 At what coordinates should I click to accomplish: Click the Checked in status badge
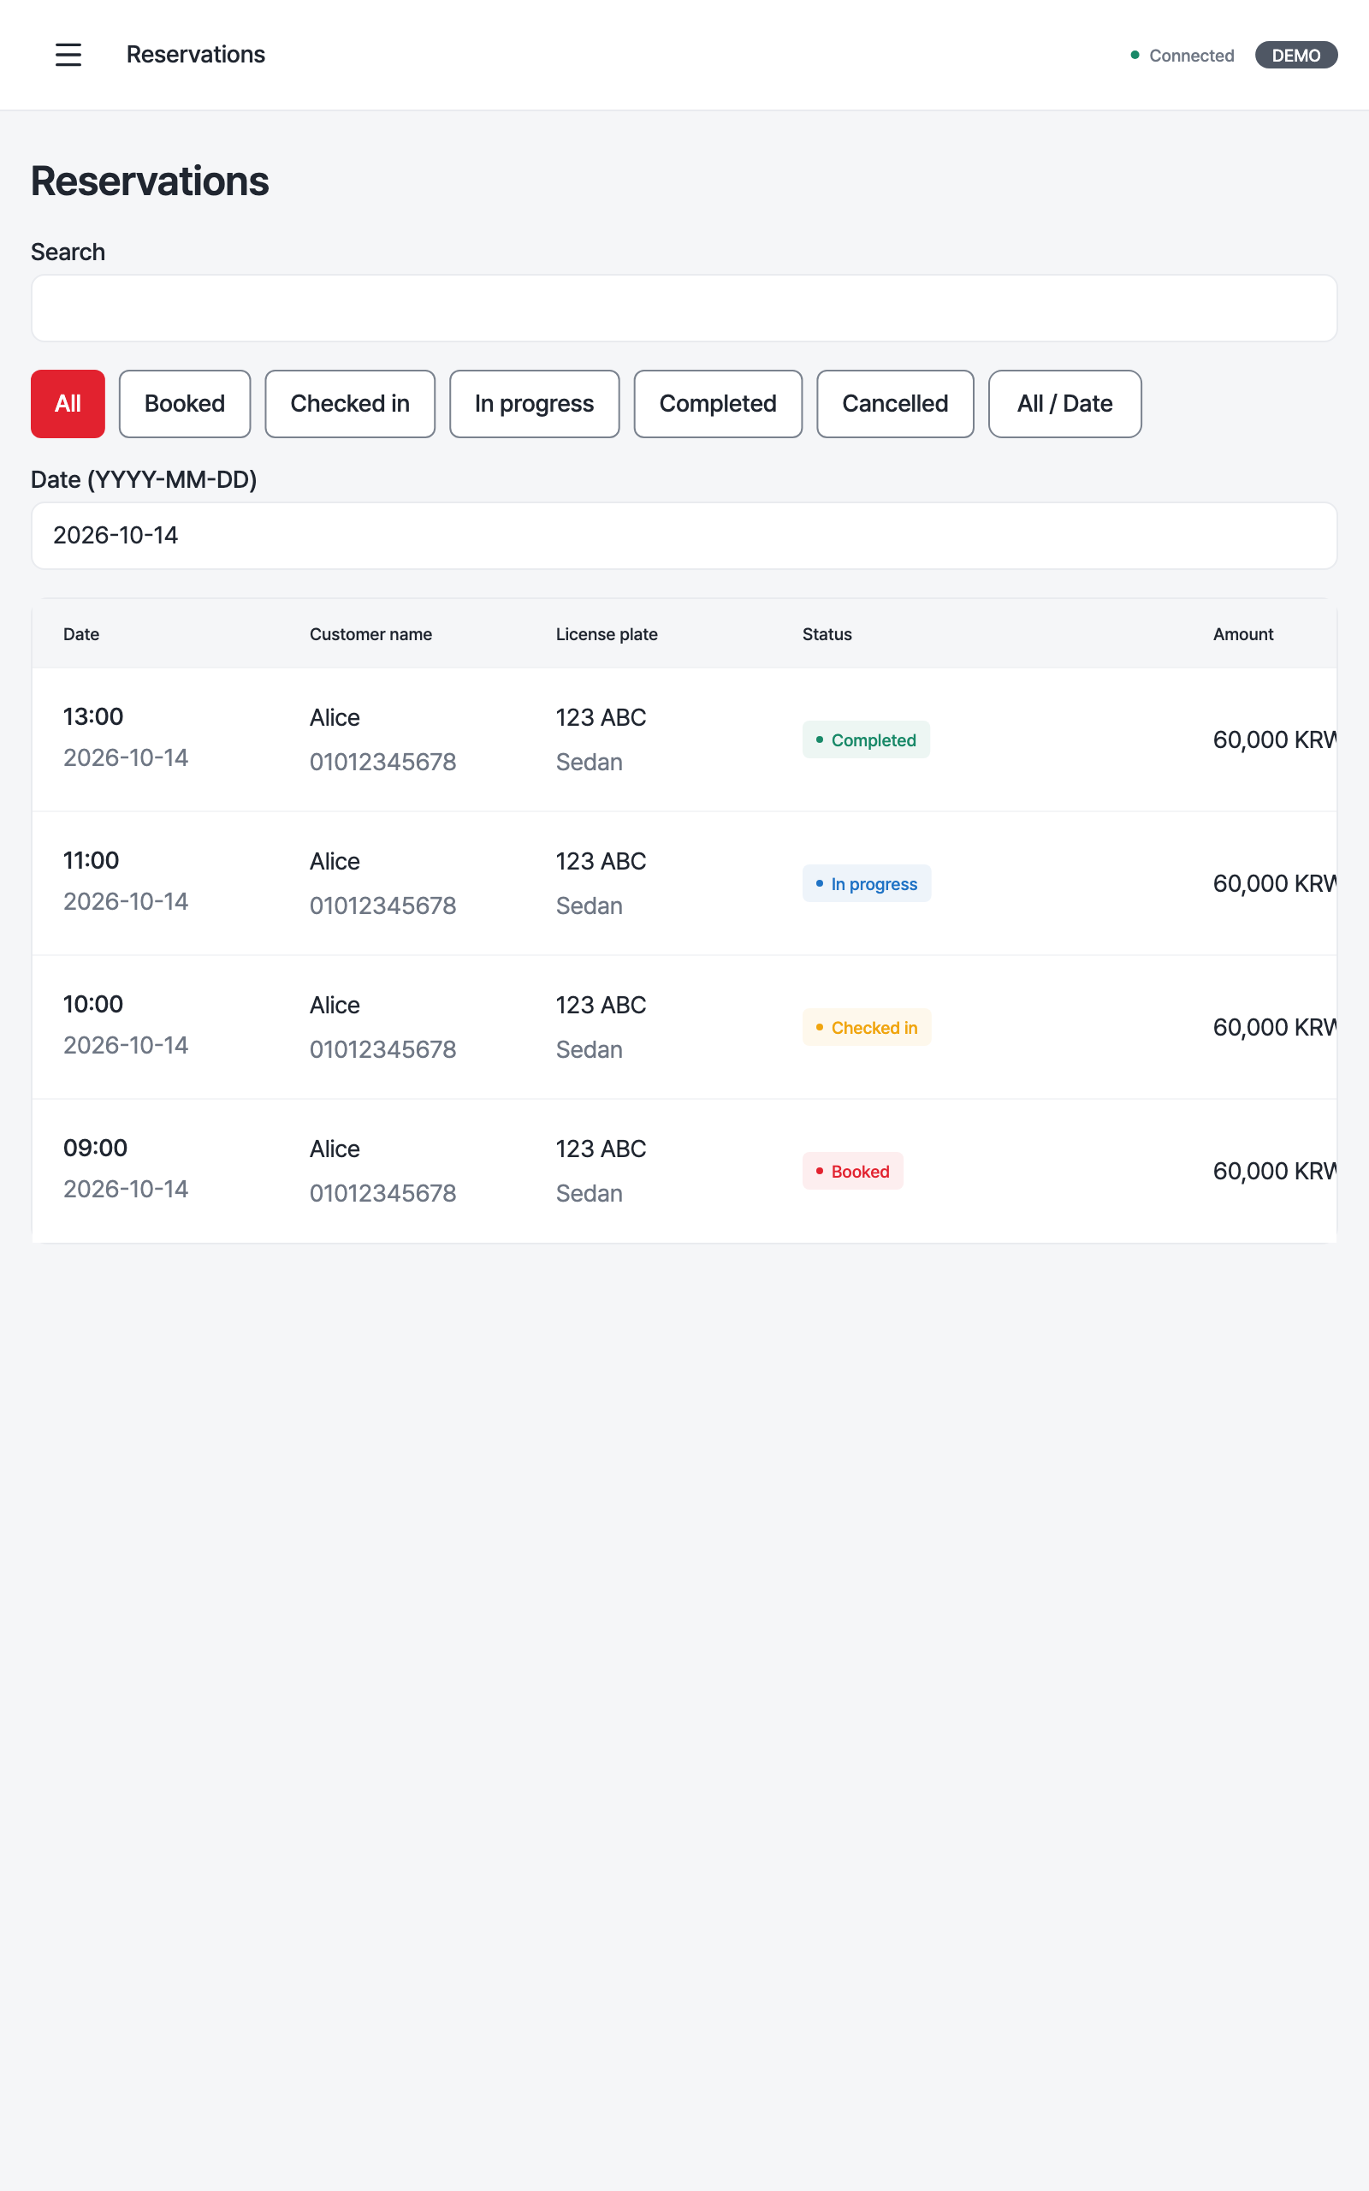point(867,1028)
